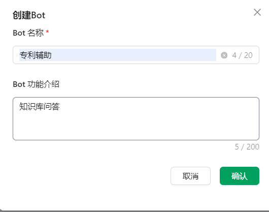Select the green 确认 button

[x=240, y=176]
